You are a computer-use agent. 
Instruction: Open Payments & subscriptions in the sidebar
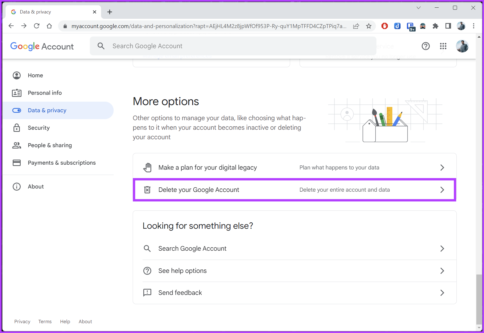[x=58, y=163]
